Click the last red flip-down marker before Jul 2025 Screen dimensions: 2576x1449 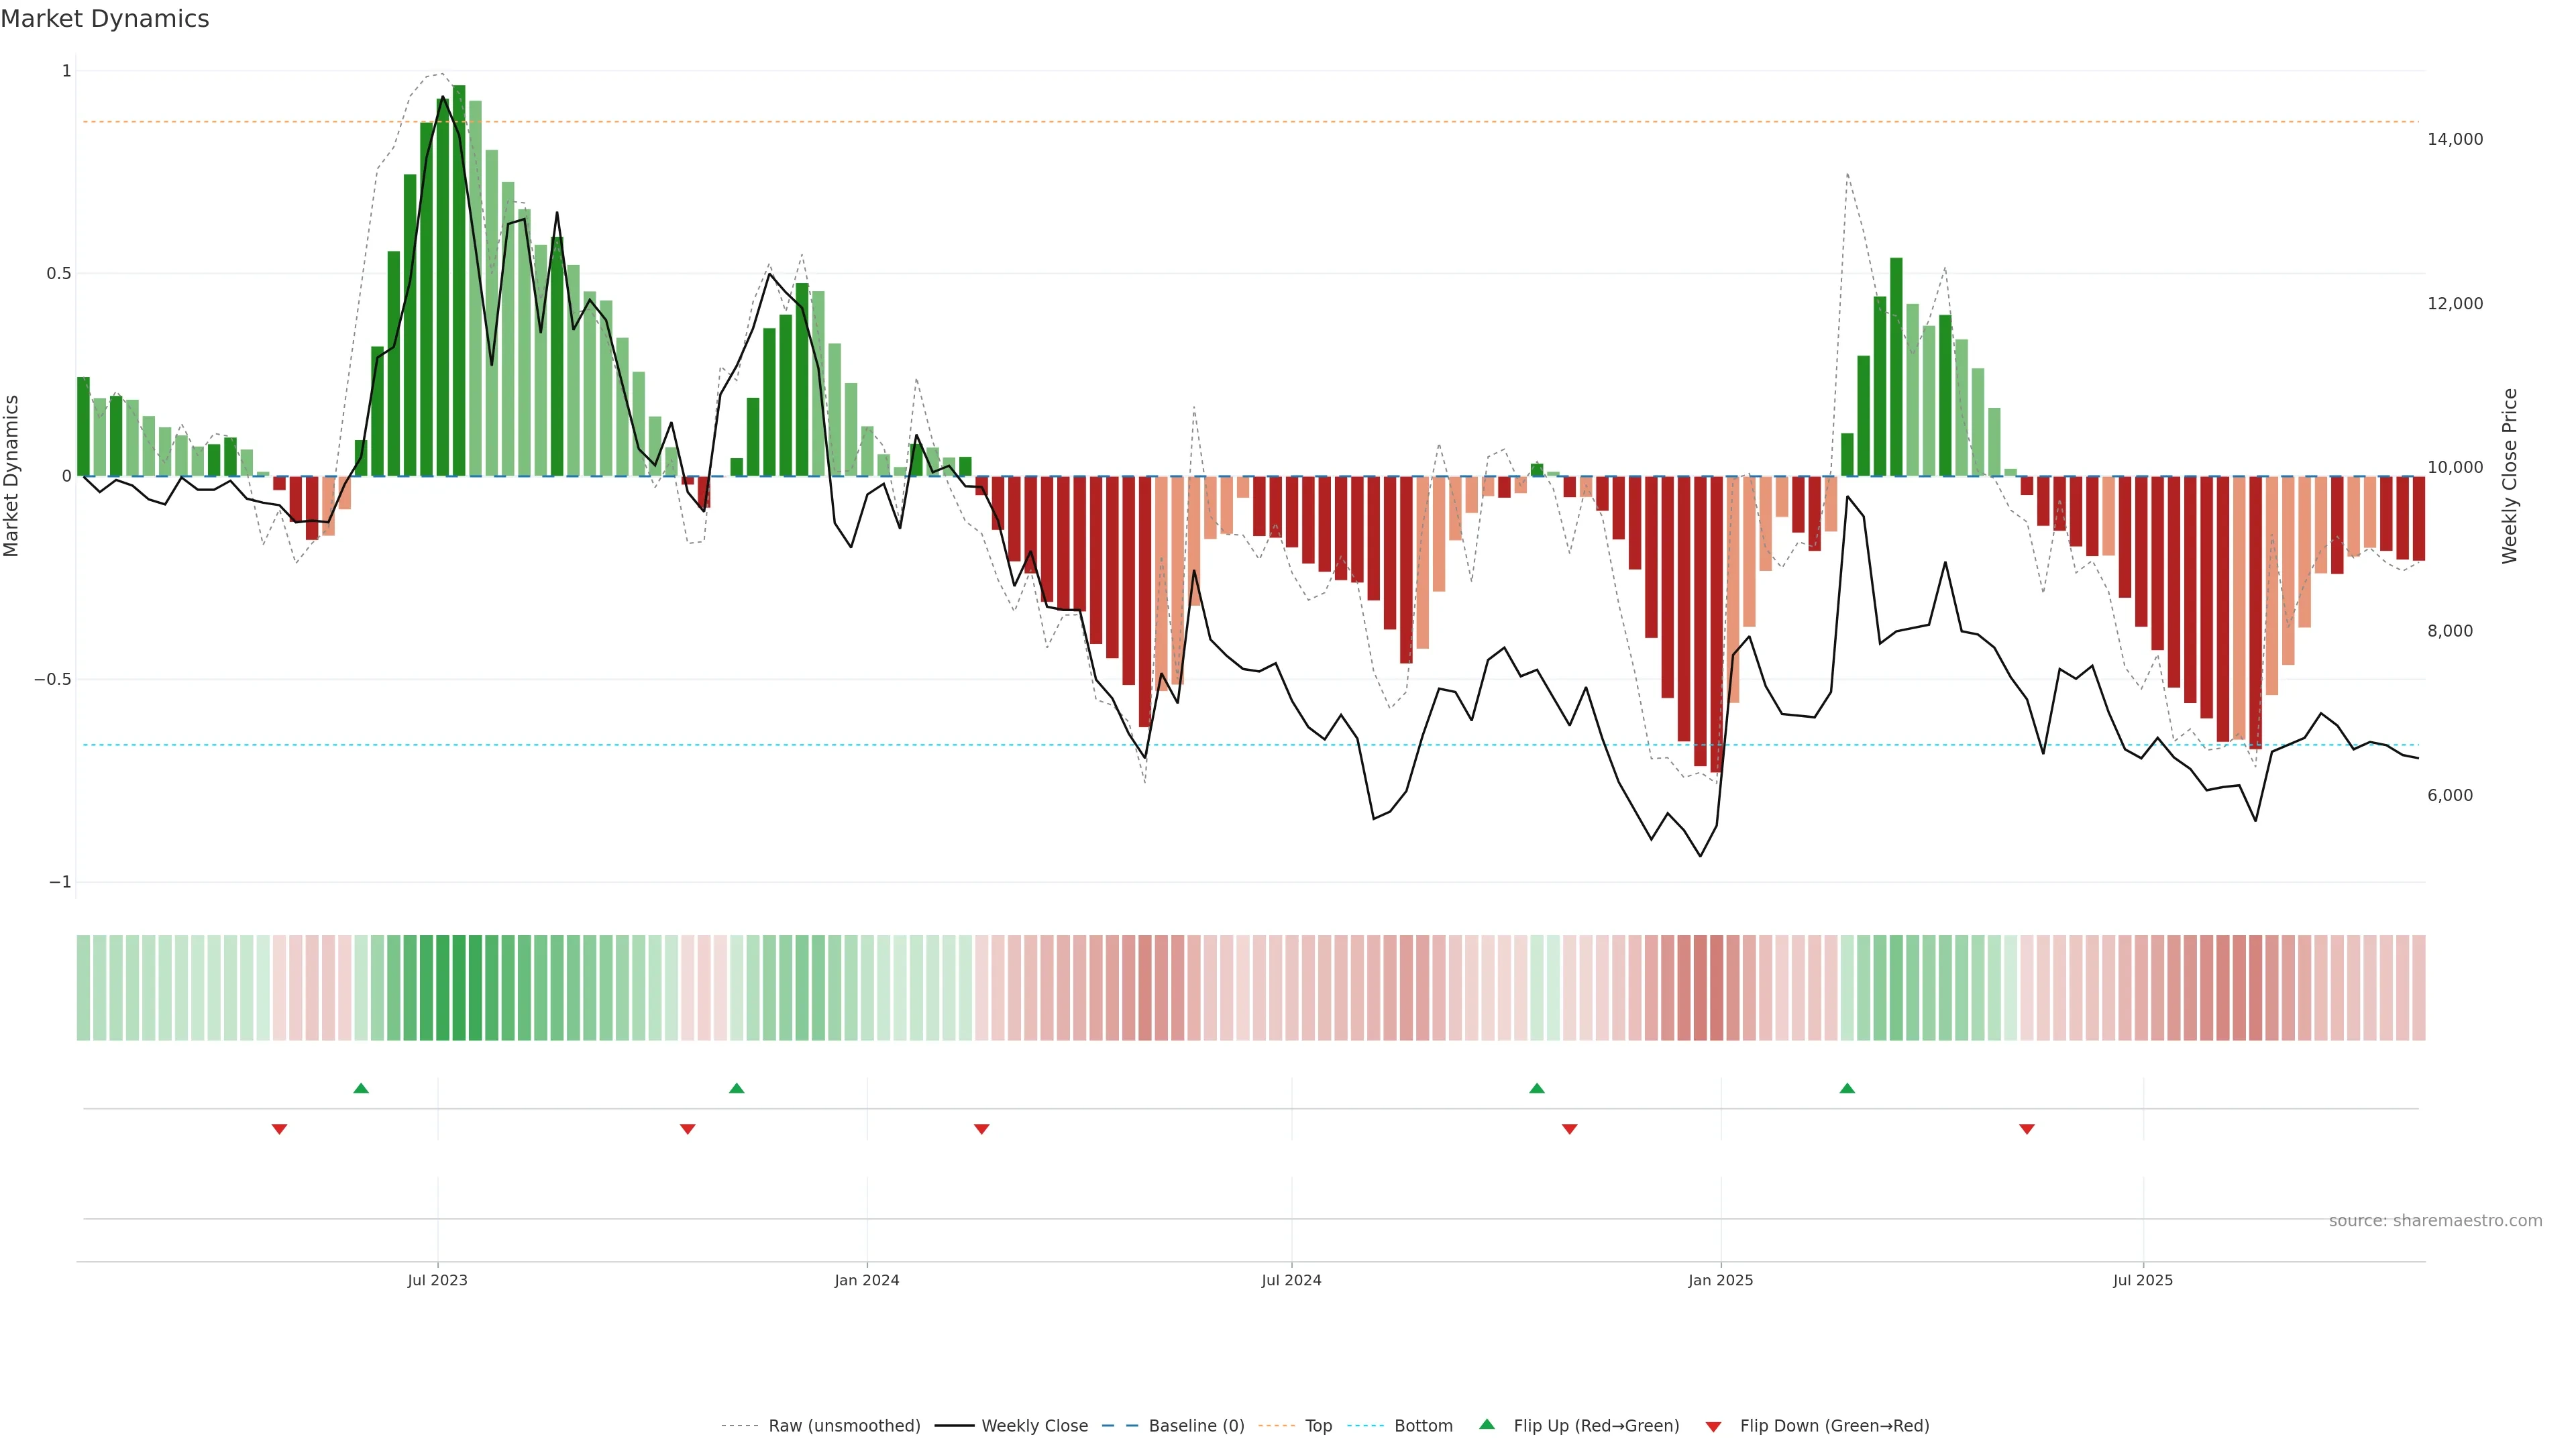pos(2027,1129)
